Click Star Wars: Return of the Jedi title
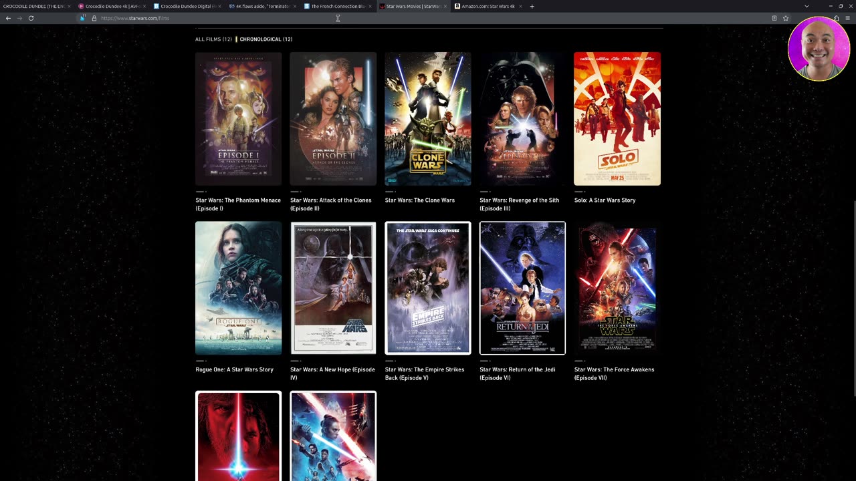856x481 pixels. 518,373
